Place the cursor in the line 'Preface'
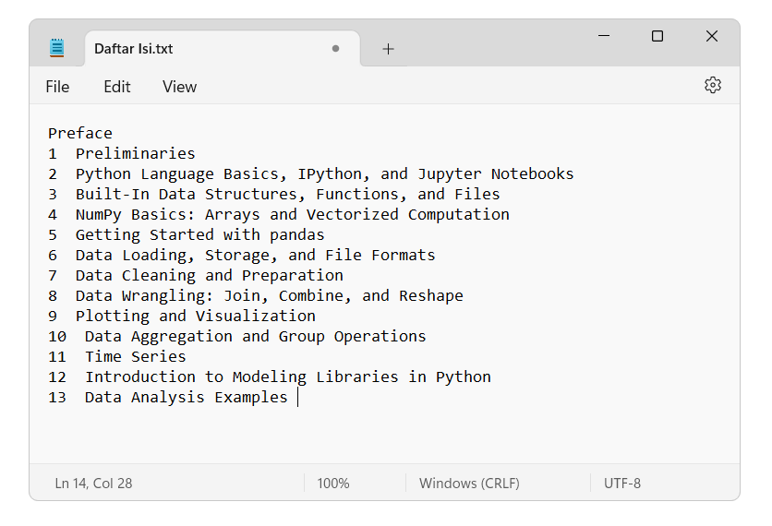Image resolution: width=772 pixels, height=526 pixels. click(x=80, y=133)
